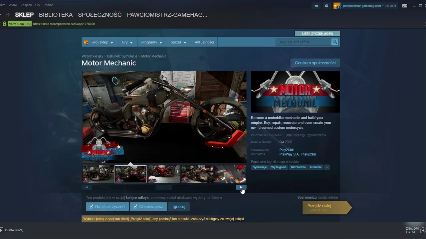Click DODAJ GRĘ at bottom left
This screenshot has width=426, height=239.
pyautogui.click(x=14, y=230)
